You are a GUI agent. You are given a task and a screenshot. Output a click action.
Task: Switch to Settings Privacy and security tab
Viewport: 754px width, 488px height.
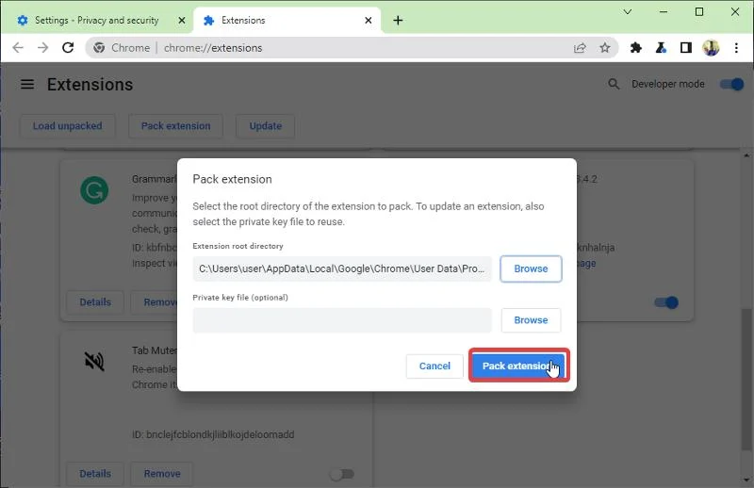pyautogui.click(x=97, y=20)
